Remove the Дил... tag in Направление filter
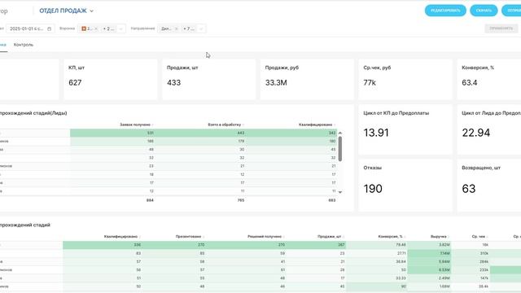Viewport: 521px width, 293px height. [x=176, y=29]
